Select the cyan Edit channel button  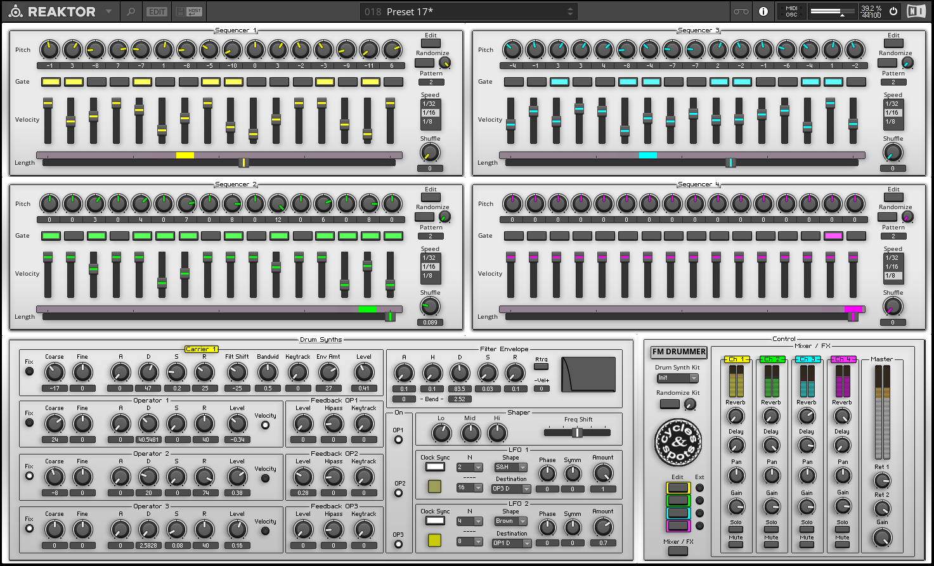678,513
